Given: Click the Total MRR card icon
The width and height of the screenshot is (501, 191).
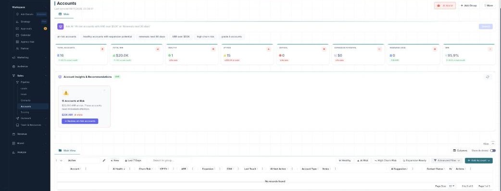Looking at the screenshot, I should 158,49.
